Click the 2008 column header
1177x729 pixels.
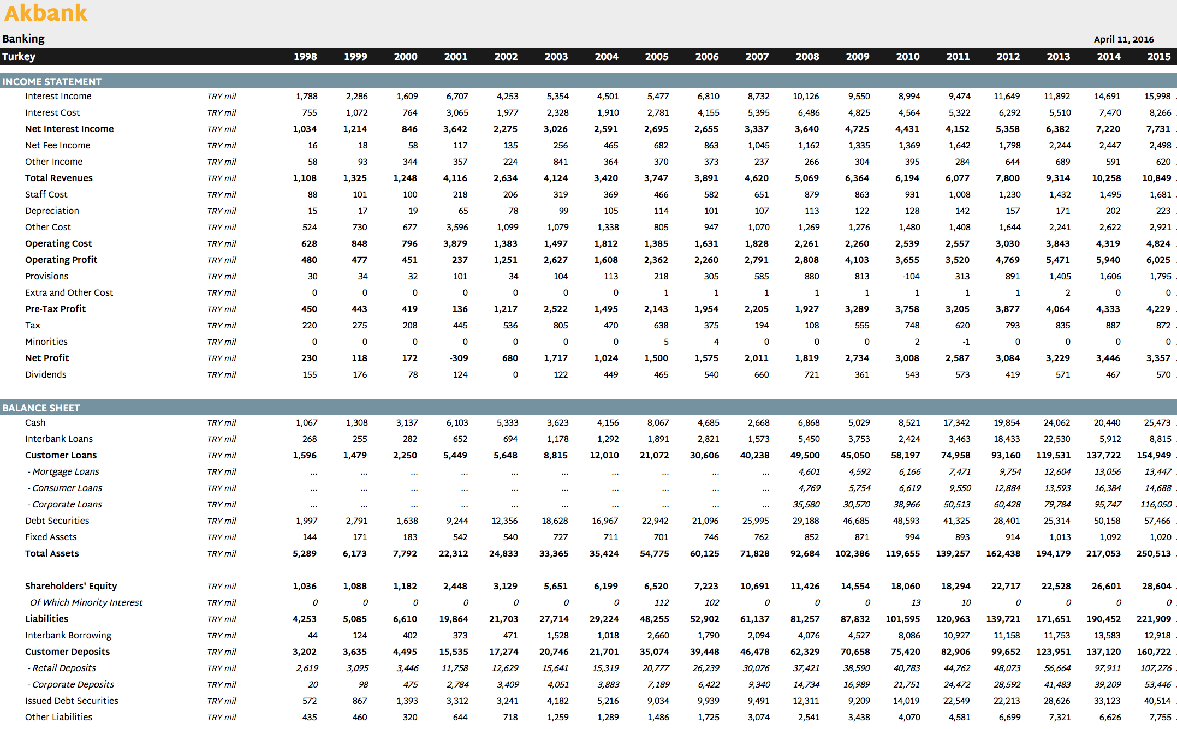point(807,57)
